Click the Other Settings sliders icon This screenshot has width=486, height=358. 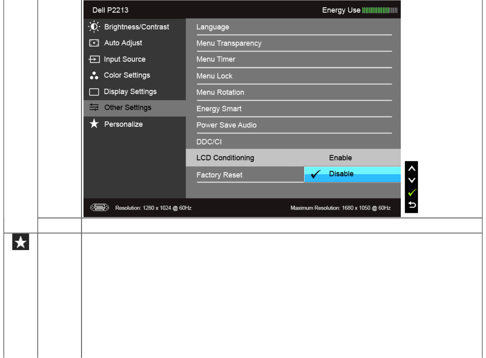[94, 107]
